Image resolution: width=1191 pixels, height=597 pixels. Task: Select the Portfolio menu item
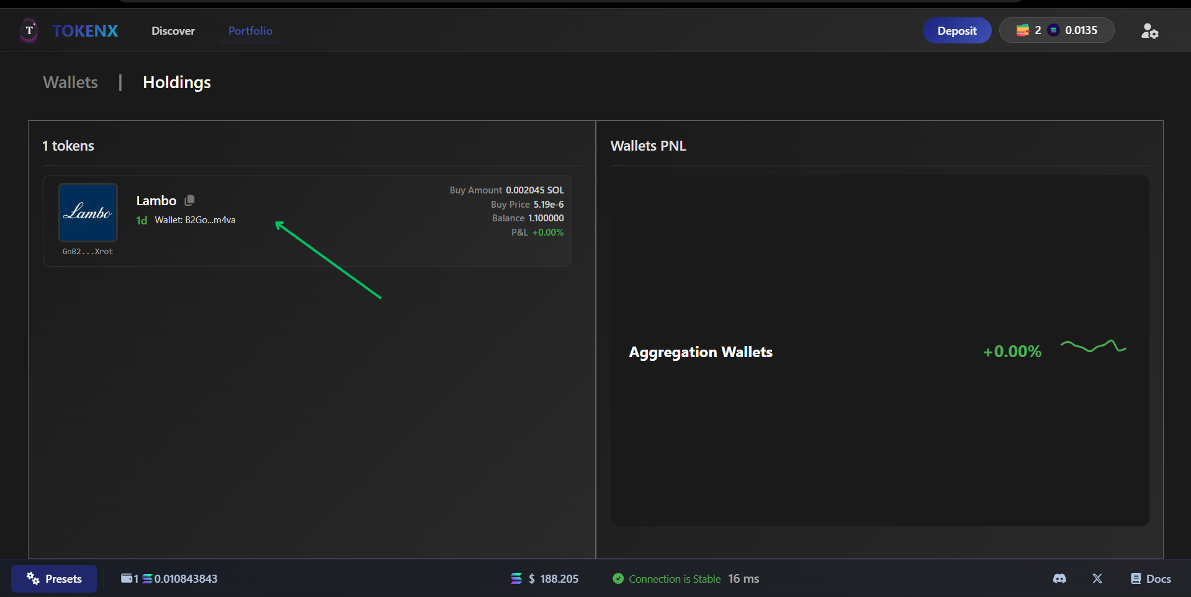click(250, 31)
